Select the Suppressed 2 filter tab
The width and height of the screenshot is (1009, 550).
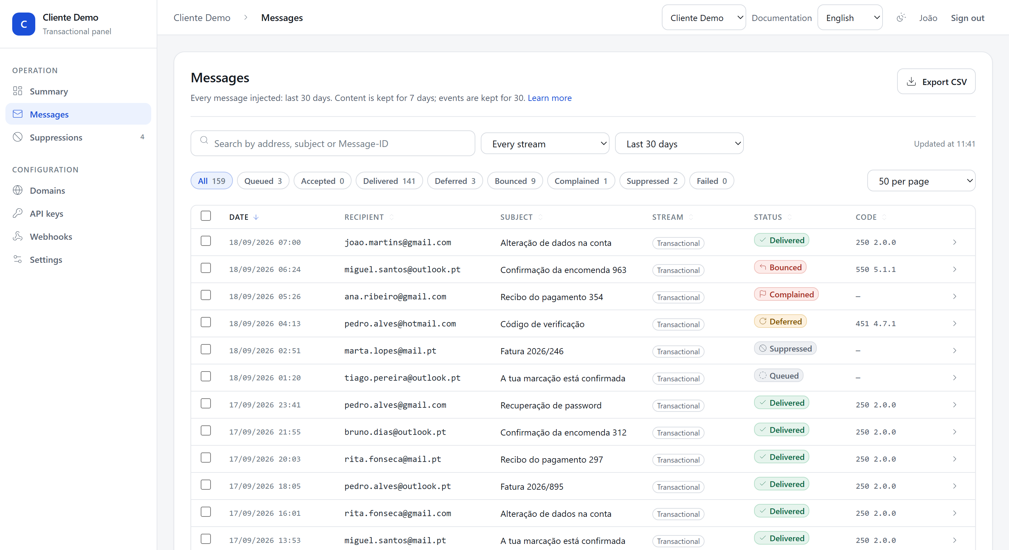click(652, 181)
